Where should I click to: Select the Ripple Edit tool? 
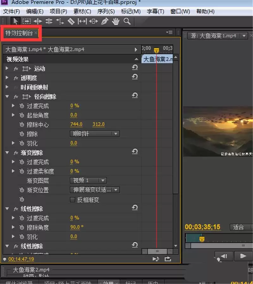(x=38, y=21)
